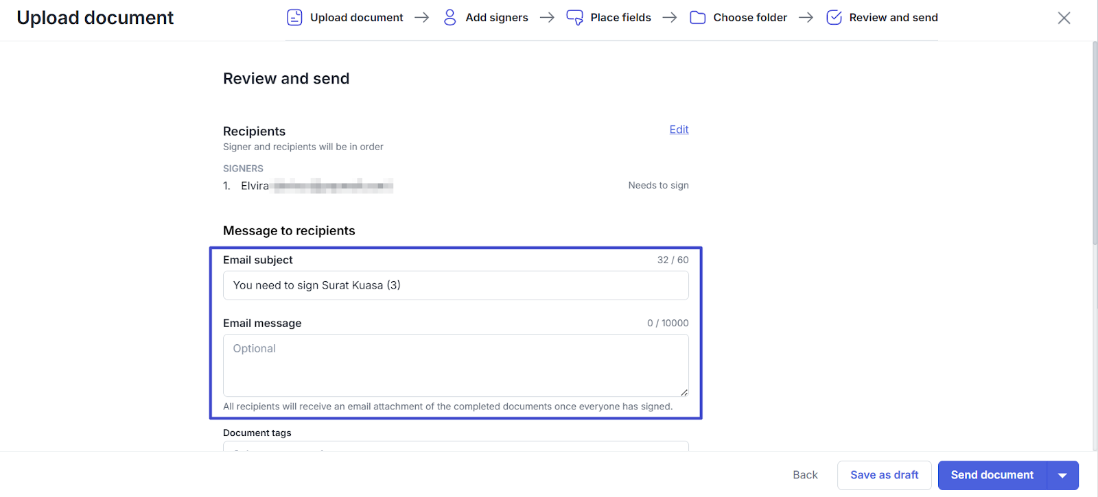Click the Review and send checkmark icon
The width and height of the screenshot is (1098, 497).
pyautogui.click(x=834, y=18)
